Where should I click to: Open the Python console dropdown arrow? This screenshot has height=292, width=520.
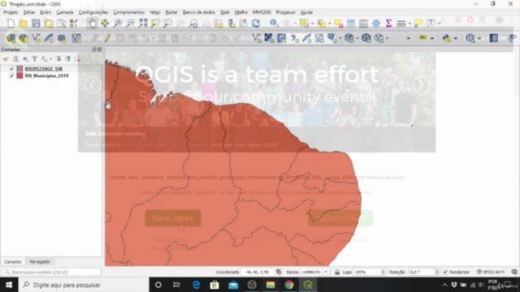pyautogui.click(x=455, y=38)
